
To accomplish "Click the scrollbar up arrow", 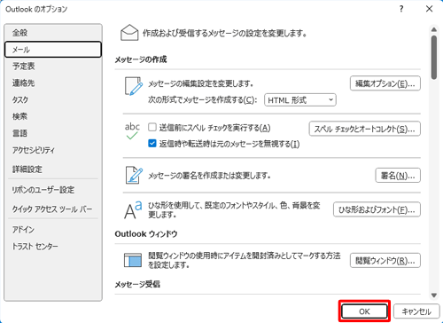I will (434, 29).
